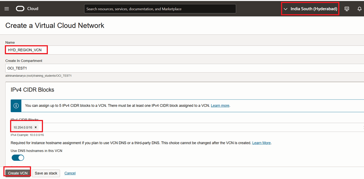Screen dimensions: 364x179
Task: Open Learn more link in CIDR info banner
Action: click(x=220, y=106)
